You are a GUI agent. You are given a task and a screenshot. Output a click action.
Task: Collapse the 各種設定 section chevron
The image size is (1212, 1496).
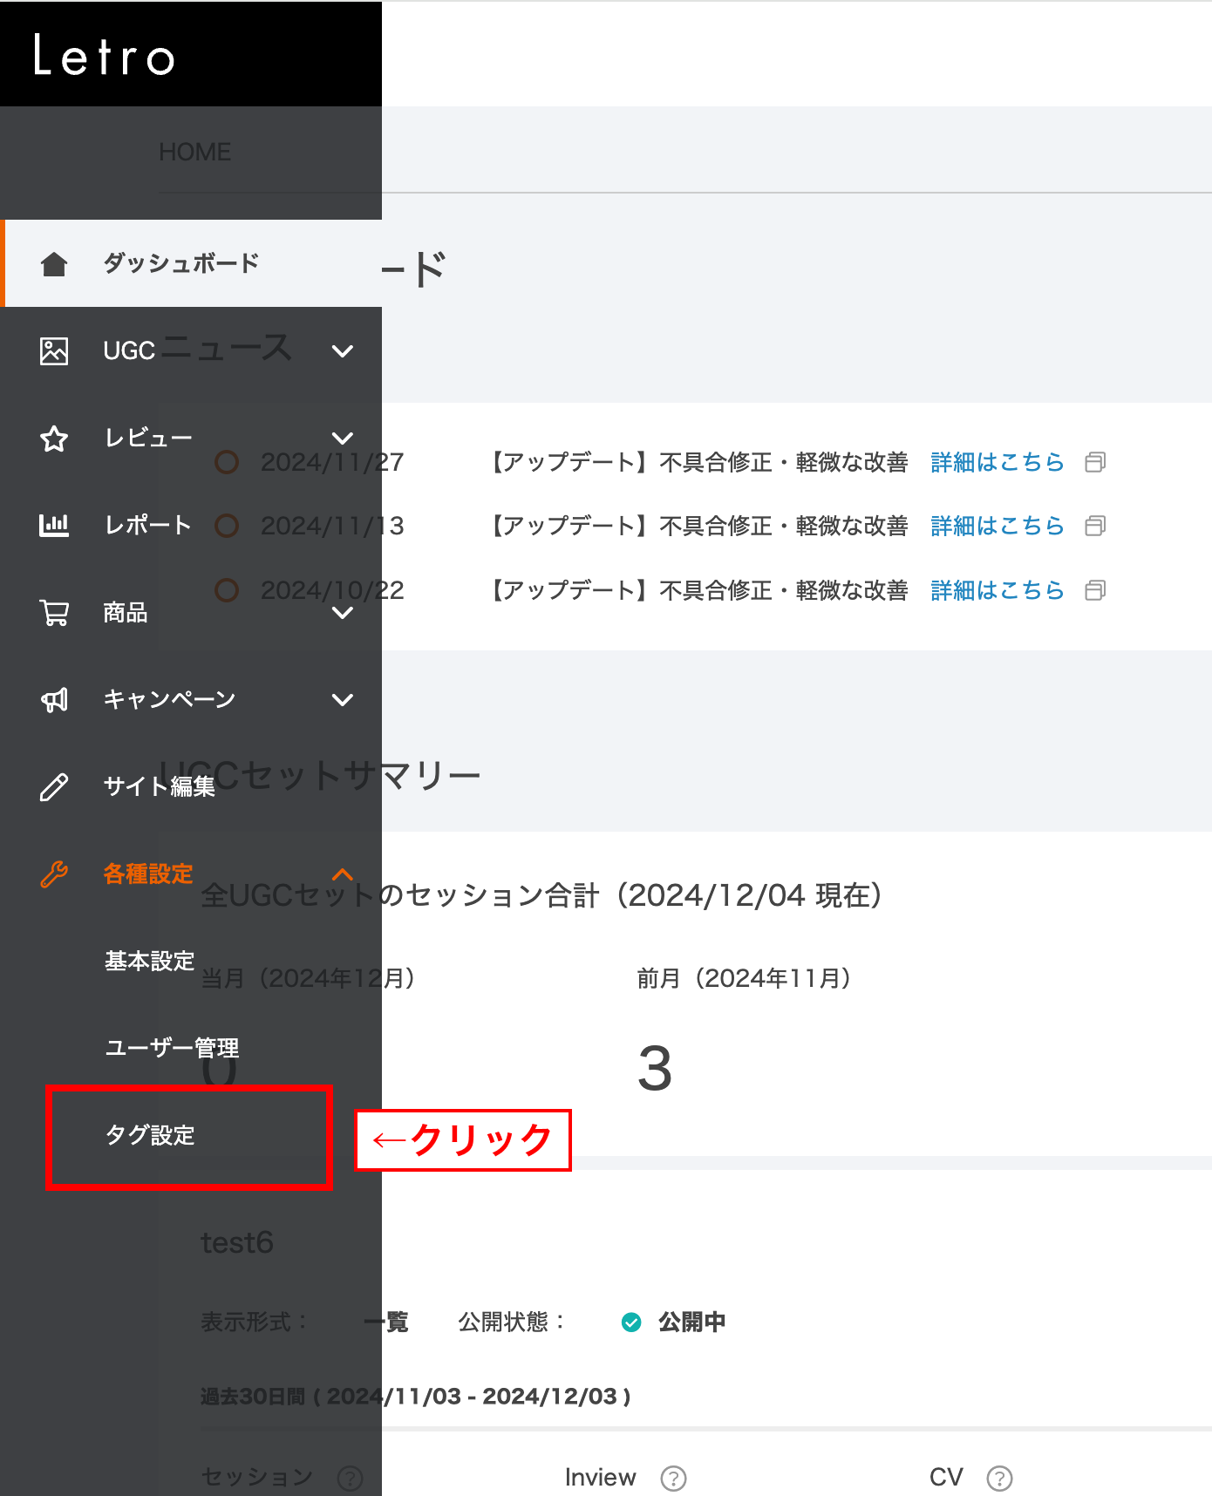coord(343,874)
